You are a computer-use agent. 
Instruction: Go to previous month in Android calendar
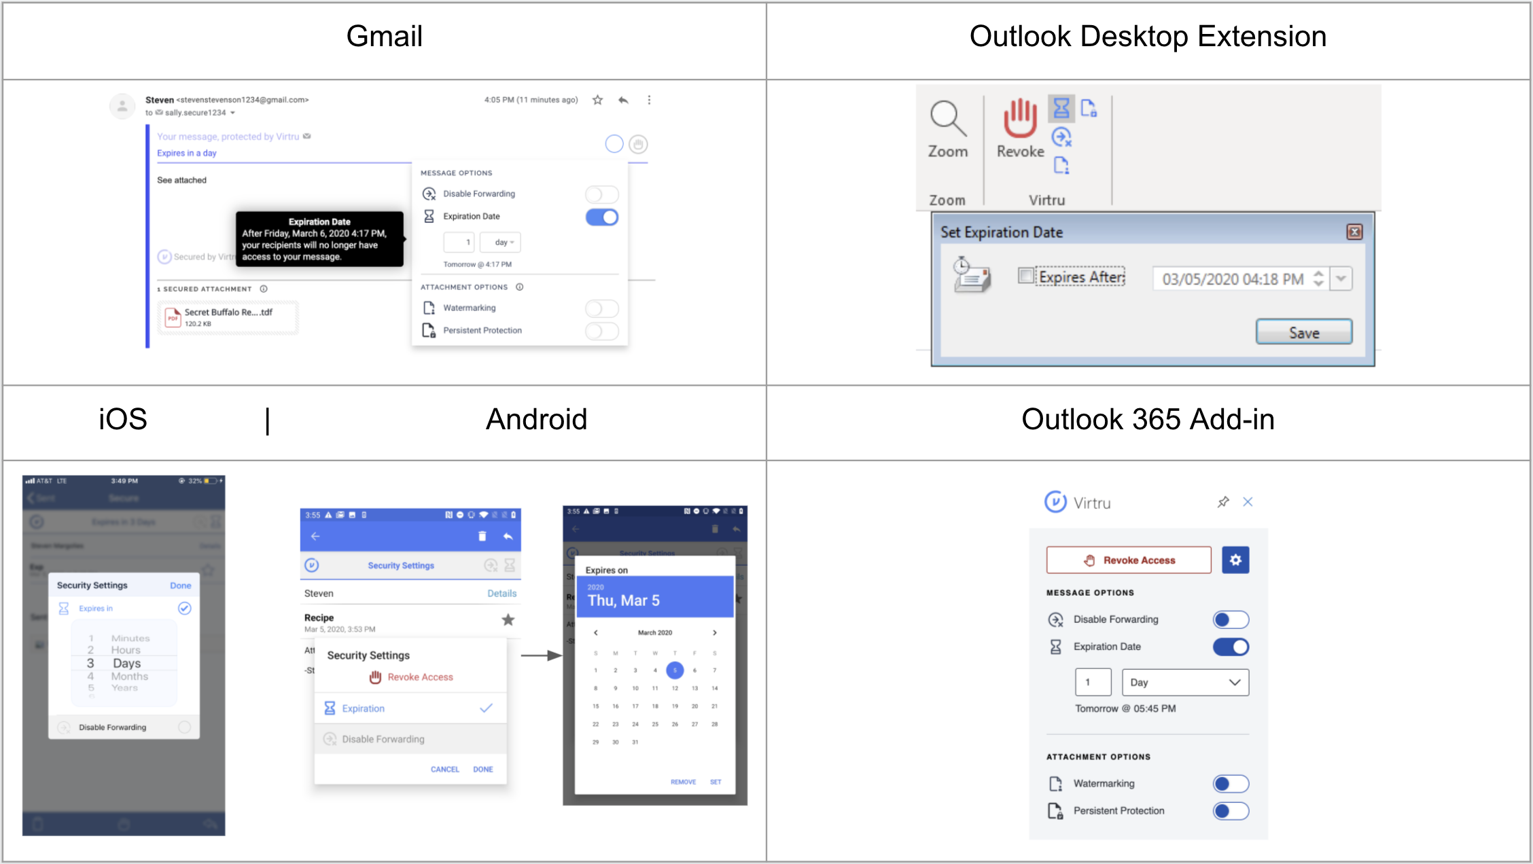tap(596, 632)
